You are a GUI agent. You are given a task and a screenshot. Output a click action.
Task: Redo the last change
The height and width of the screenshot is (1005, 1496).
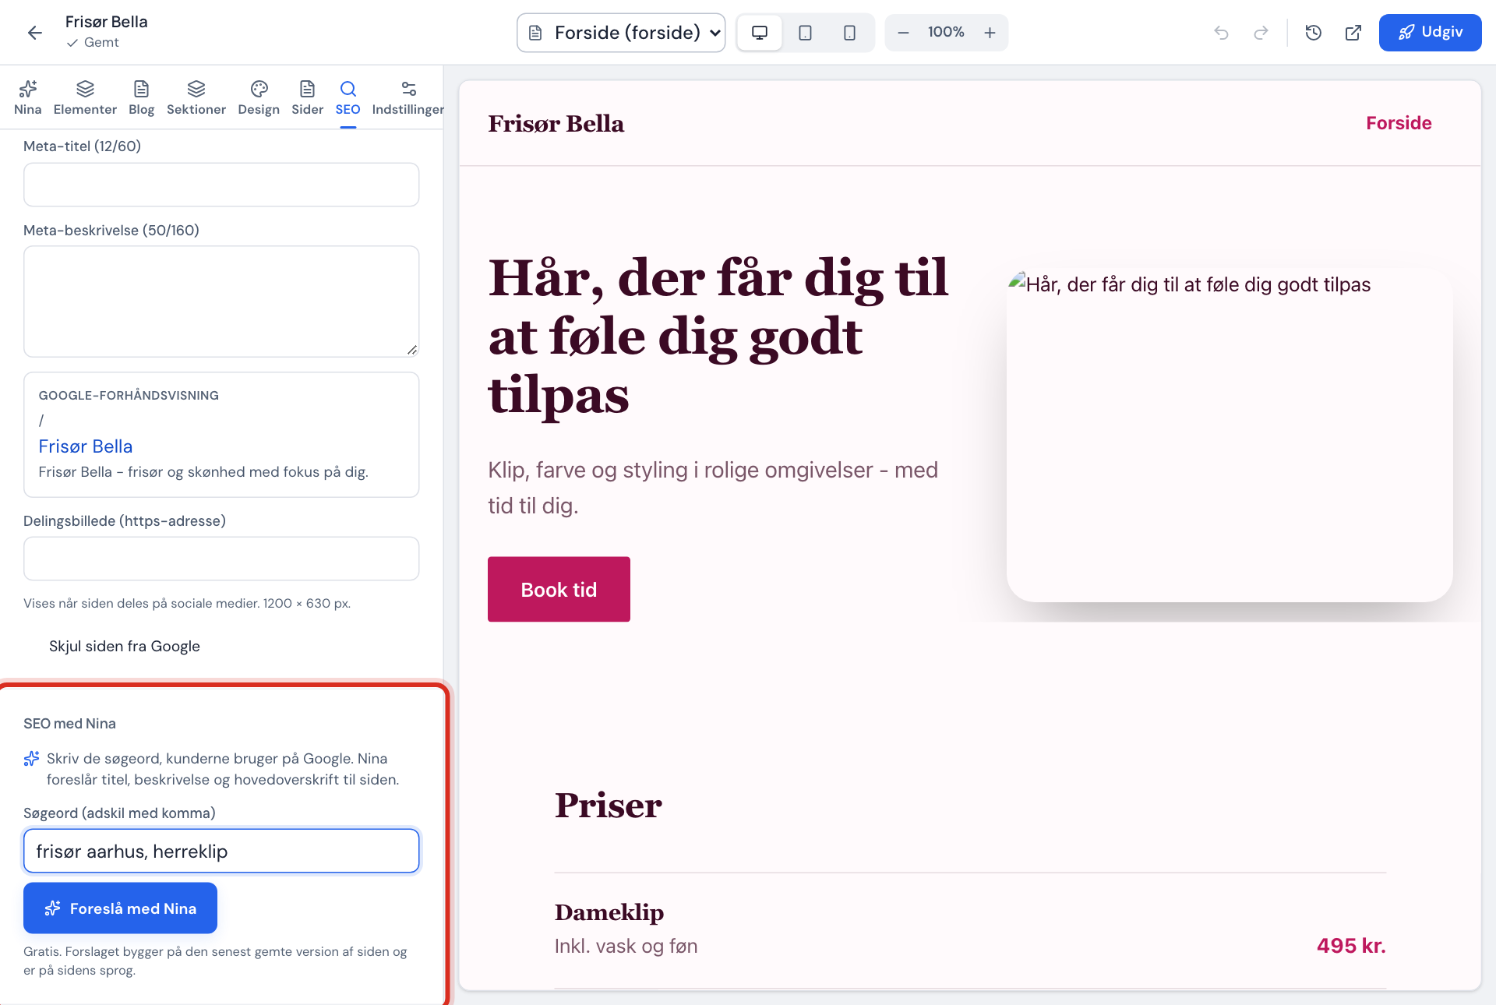click(1261, 33)
